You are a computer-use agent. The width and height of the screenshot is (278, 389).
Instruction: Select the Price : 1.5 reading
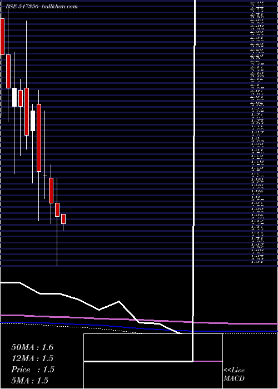(x=32, y=370)
